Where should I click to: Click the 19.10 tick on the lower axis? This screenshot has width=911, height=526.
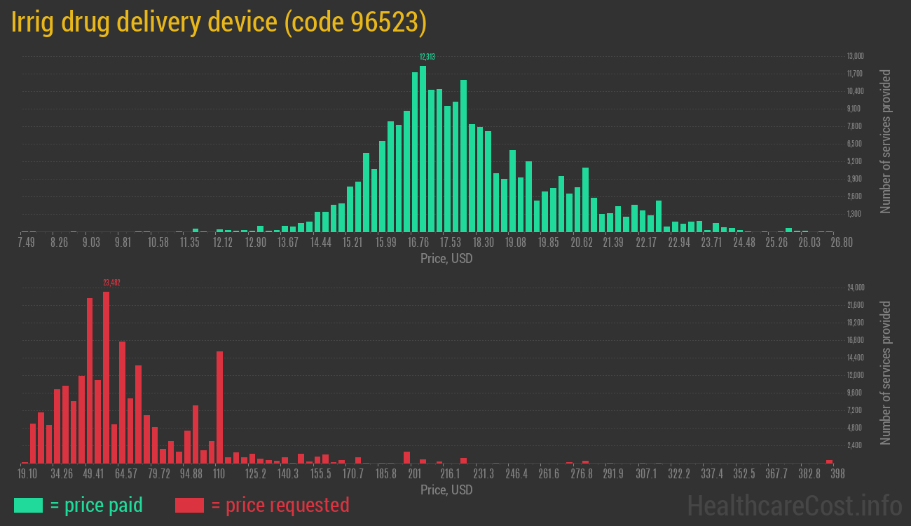(27, 474)
